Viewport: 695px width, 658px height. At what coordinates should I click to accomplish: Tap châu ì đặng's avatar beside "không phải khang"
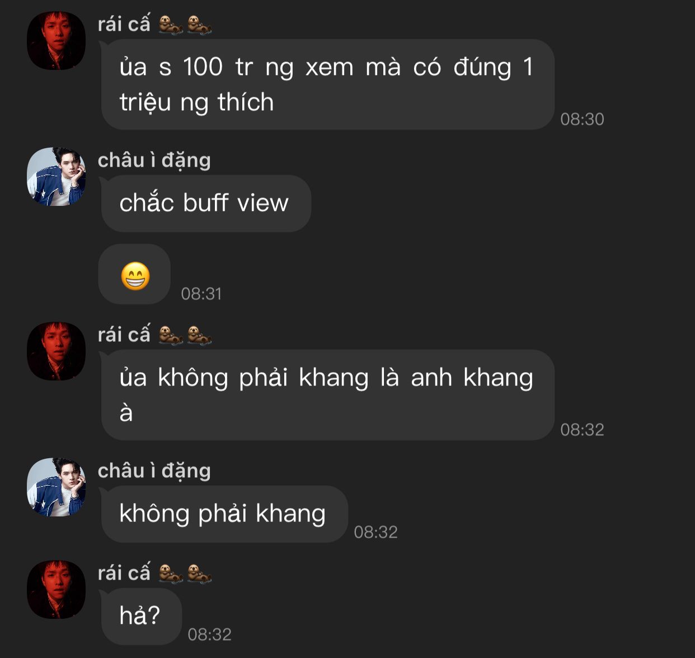[x=56, y=487]
